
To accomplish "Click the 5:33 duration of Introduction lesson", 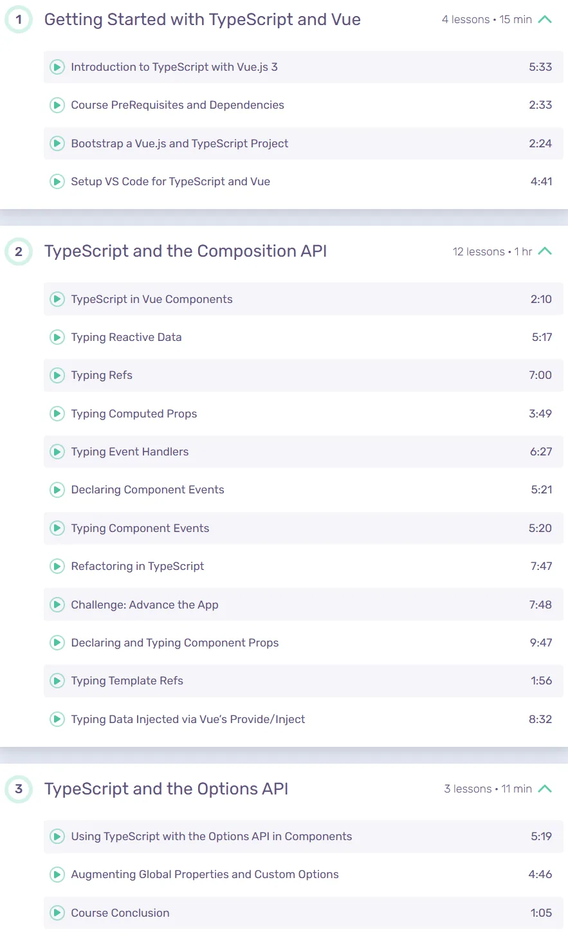I will [540, 67].
